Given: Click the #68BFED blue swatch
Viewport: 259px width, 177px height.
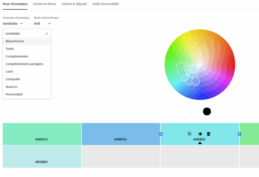Looking at the screenshot, I should pyautogui.click(x=121, y=134).
